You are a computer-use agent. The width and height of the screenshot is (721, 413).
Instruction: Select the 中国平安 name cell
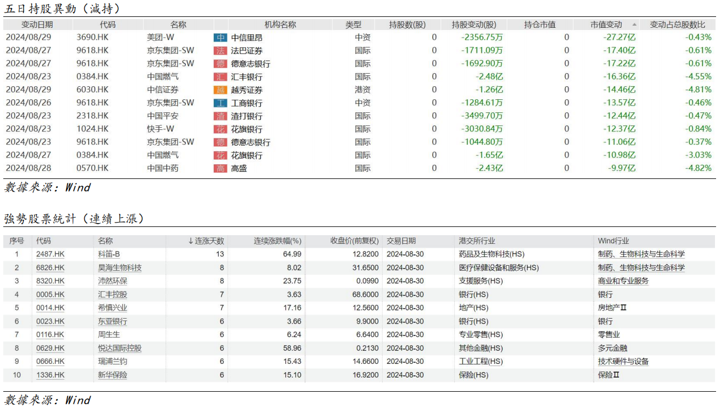[x=163, y=116]
